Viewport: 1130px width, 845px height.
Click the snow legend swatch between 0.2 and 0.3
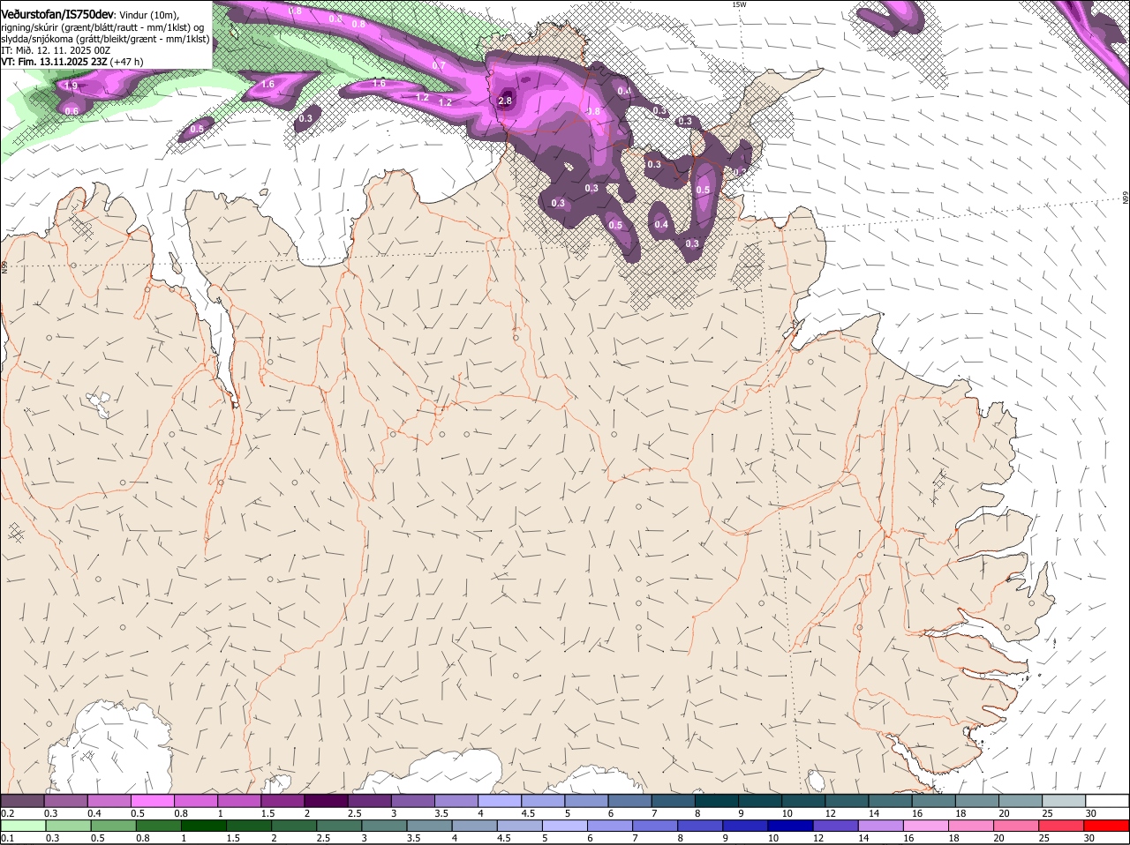(22, 800)
